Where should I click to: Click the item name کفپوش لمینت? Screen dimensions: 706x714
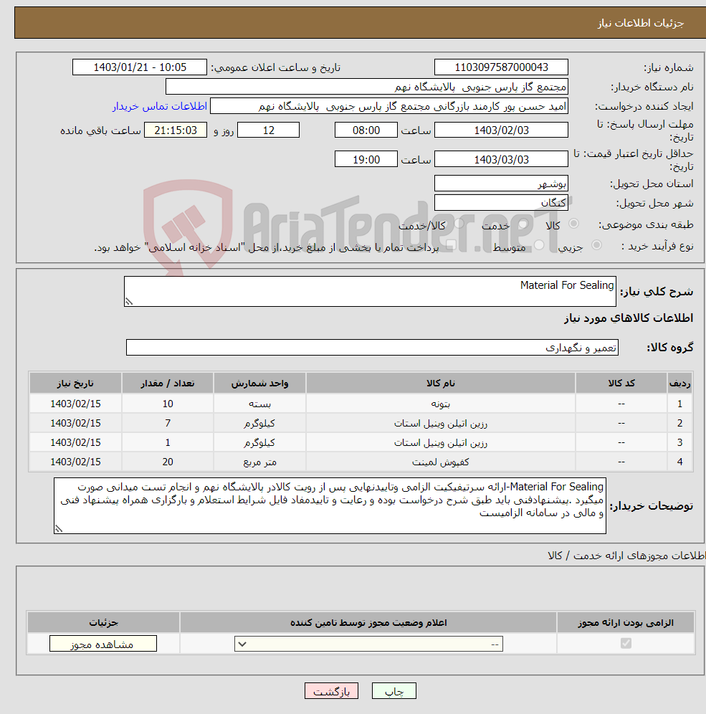click(x=440, y=462)
